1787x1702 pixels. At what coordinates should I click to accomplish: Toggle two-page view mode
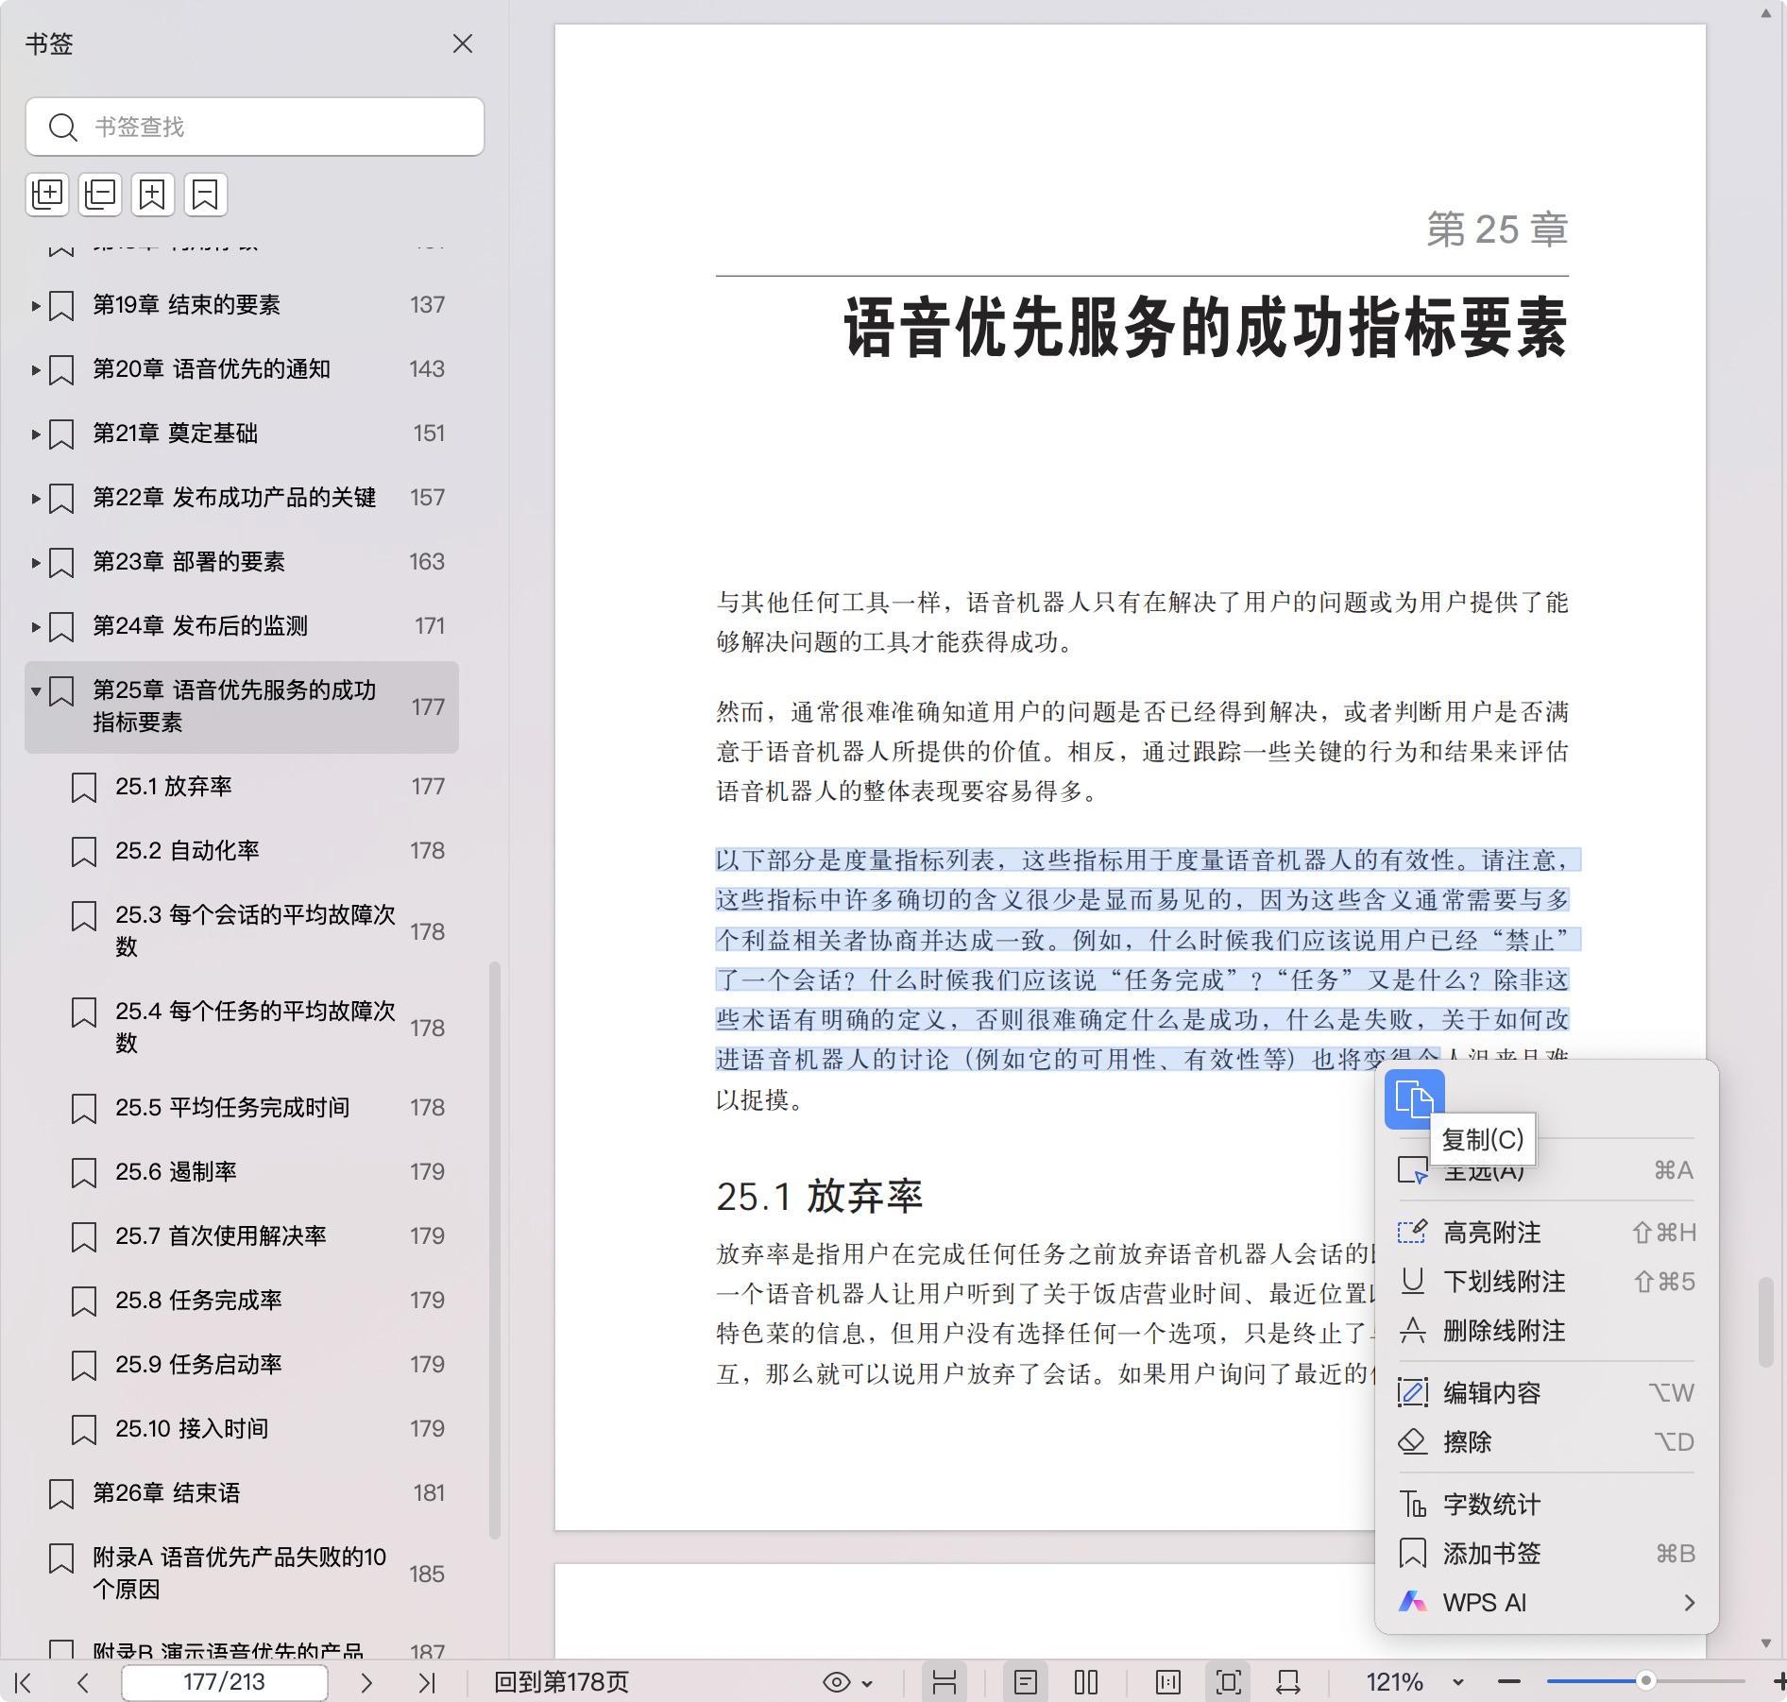point(1086,1682)
